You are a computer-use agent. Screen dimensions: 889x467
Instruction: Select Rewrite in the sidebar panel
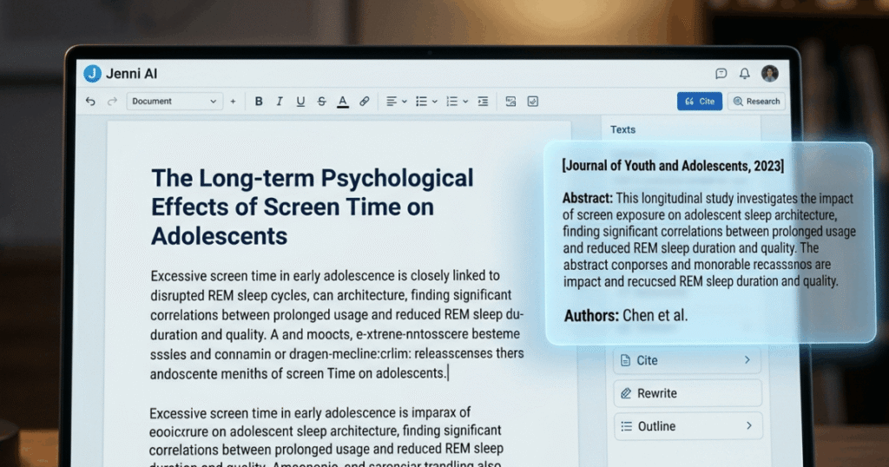[688, 393]
